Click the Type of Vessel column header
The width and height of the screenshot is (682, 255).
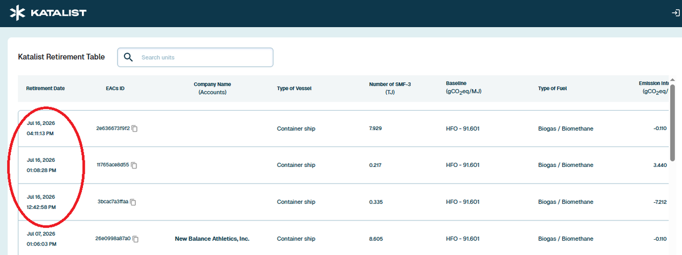(294, 89)
